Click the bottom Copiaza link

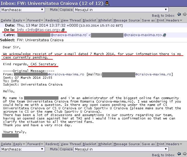point(66,149)
